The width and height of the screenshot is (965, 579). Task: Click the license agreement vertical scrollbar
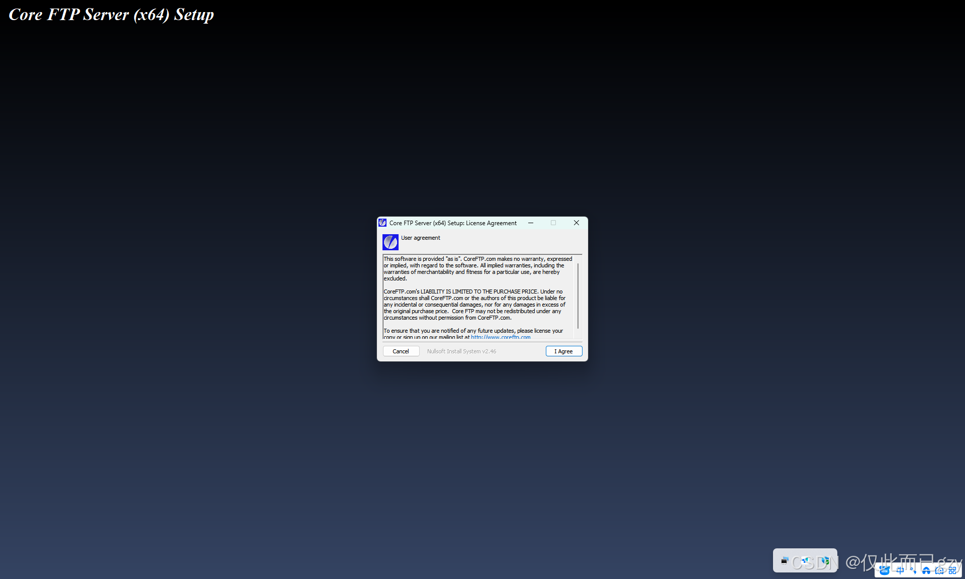coord(578,296)
